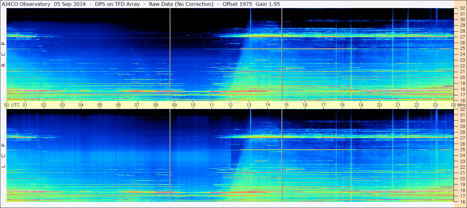Screen dimensions: 467x208
Task: Click the "10" hour label on time axis
Action: click(193, 105)
